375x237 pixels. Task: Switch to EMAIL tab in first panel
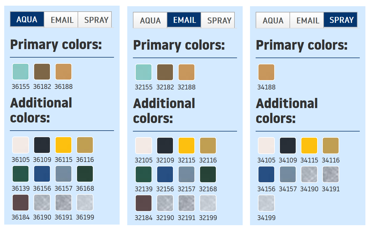pos(61,20)
